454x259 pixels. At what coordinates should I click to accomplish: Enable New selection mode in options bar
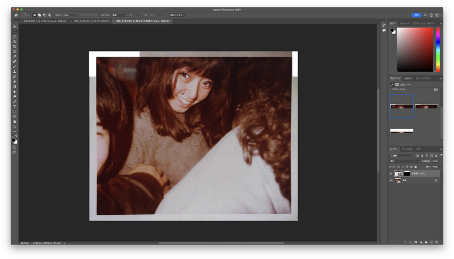point(34,15)
